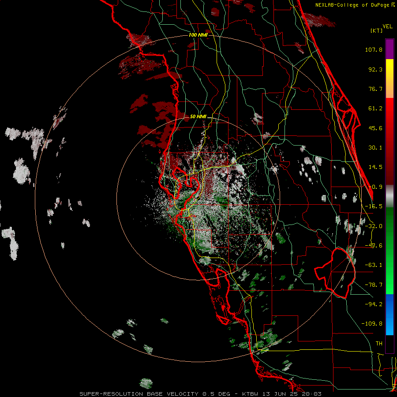Click the 100 NMI range ring label
397x397 pixels.
point(198,35)
